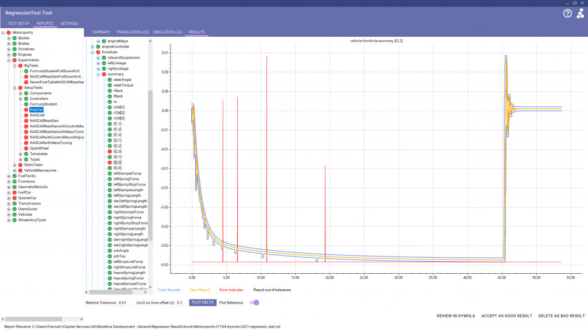Expand the StaticTests tree node
Viewport: 588px width, 330px height.
[x=14, y=165]
